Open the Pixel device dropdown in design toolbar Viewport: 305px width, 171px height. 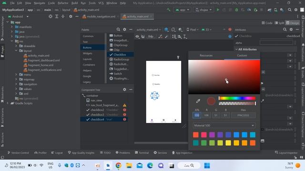click(193, 29)
